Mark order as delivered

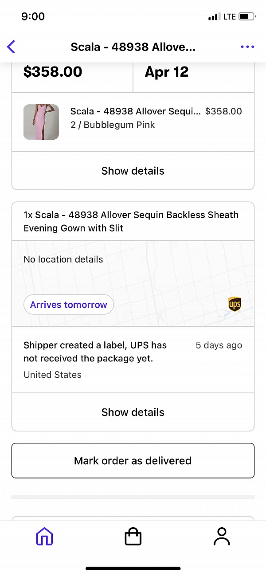point(133,460)
